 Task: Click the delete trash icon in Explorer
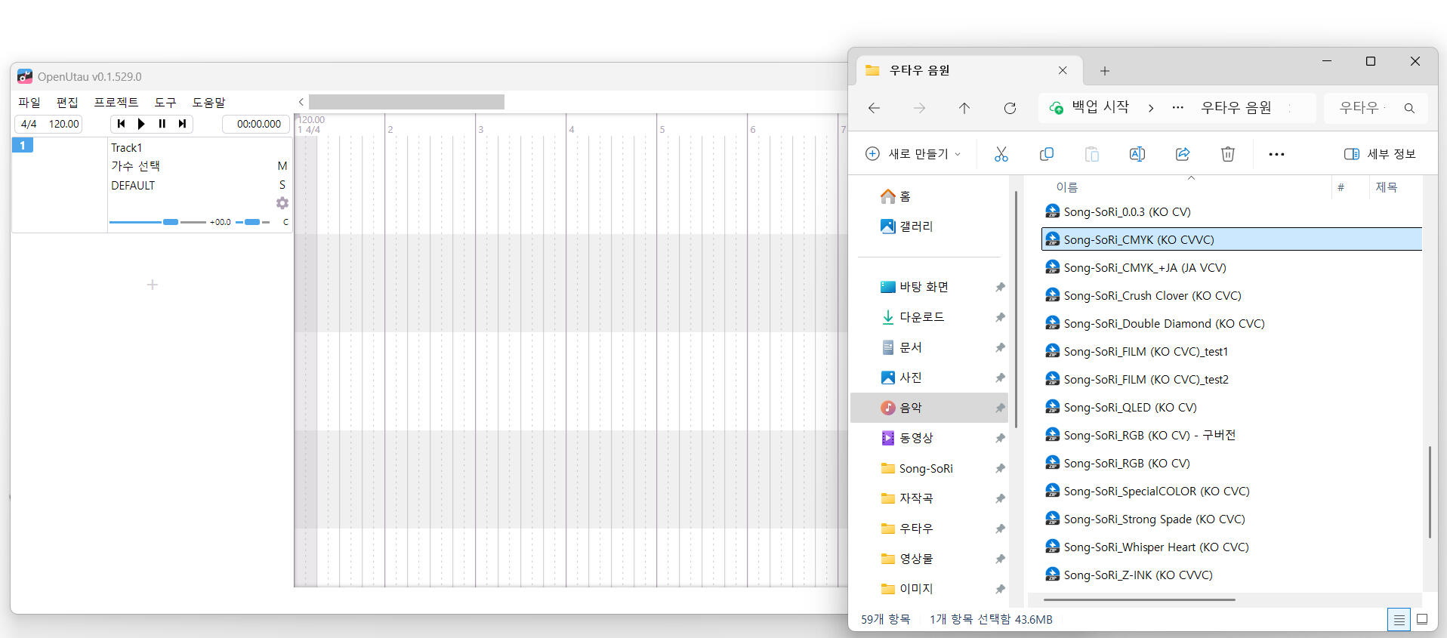(1227, 154)
